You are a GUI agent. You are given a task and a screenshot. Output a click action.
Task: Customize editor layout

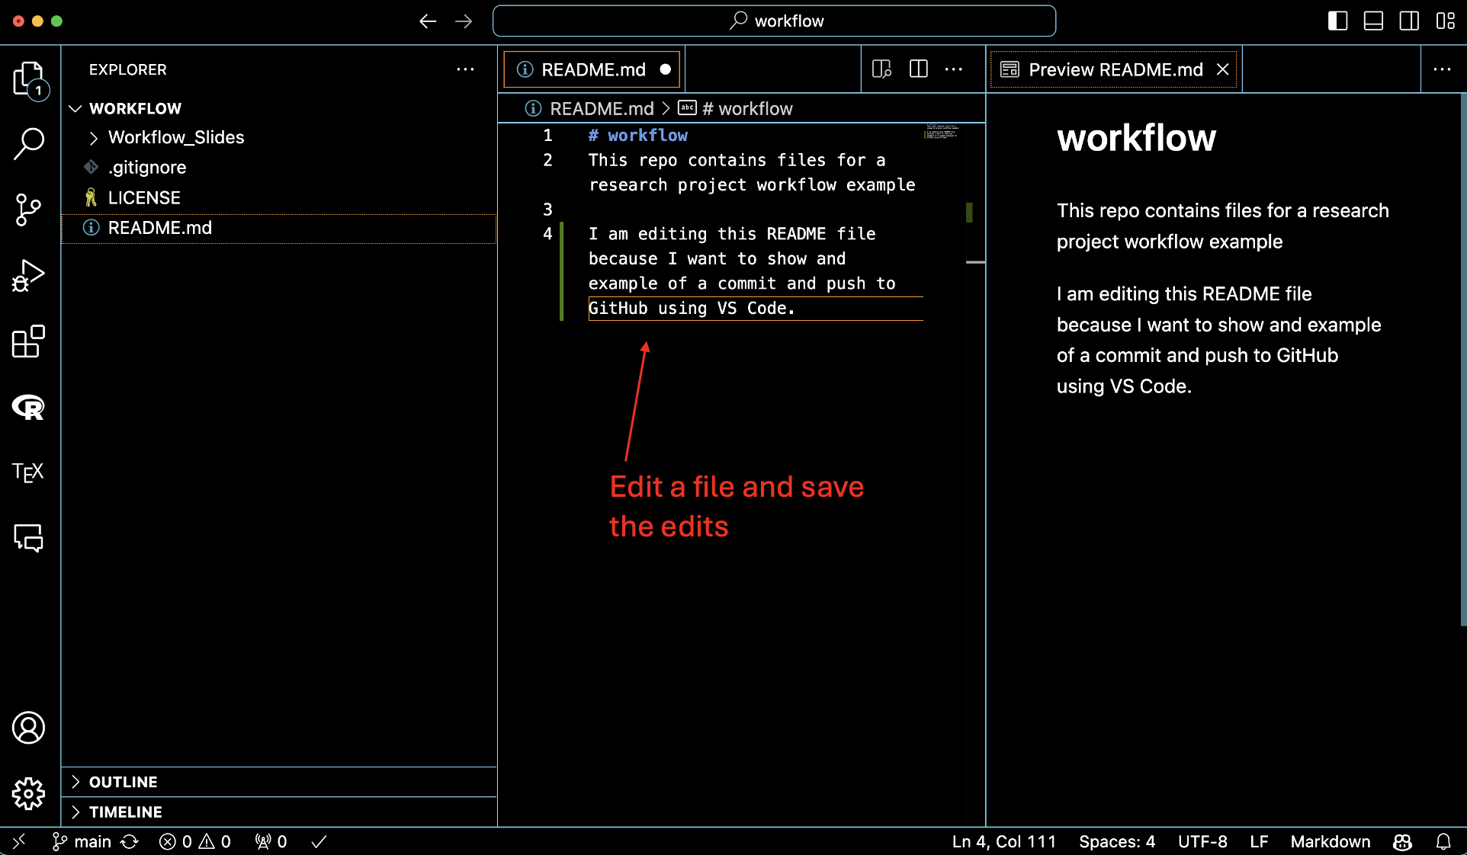pos(1446,21)
